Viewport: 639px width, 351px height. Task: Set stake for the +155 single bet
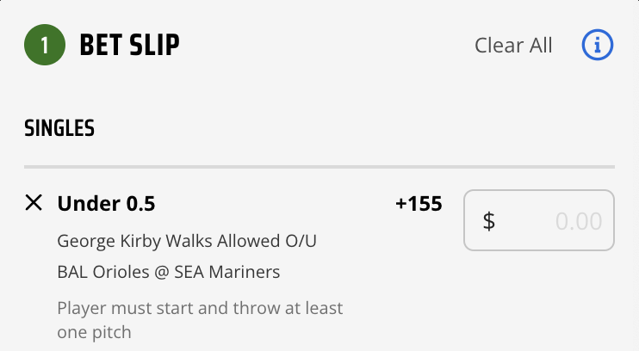tap(539, 220)
